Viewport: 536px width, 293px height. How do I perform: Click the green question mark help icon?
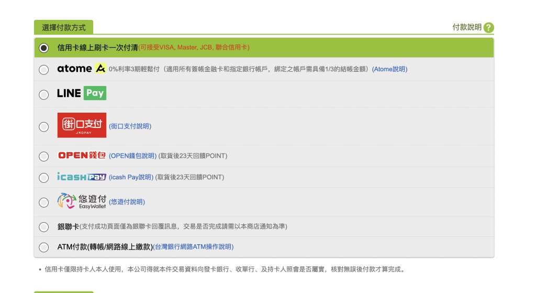click(488, 28)
